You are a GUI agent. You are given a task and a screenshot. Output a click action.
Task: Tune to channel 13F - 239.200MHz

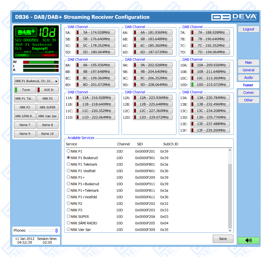[x=210, y=130]
